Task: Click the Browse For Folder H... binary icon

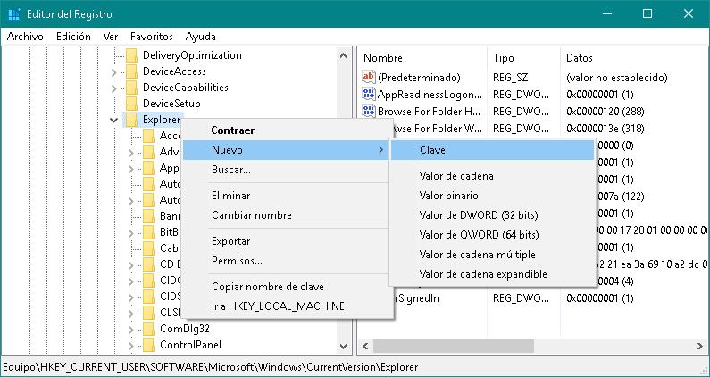Action: click(x=369, y=112)
